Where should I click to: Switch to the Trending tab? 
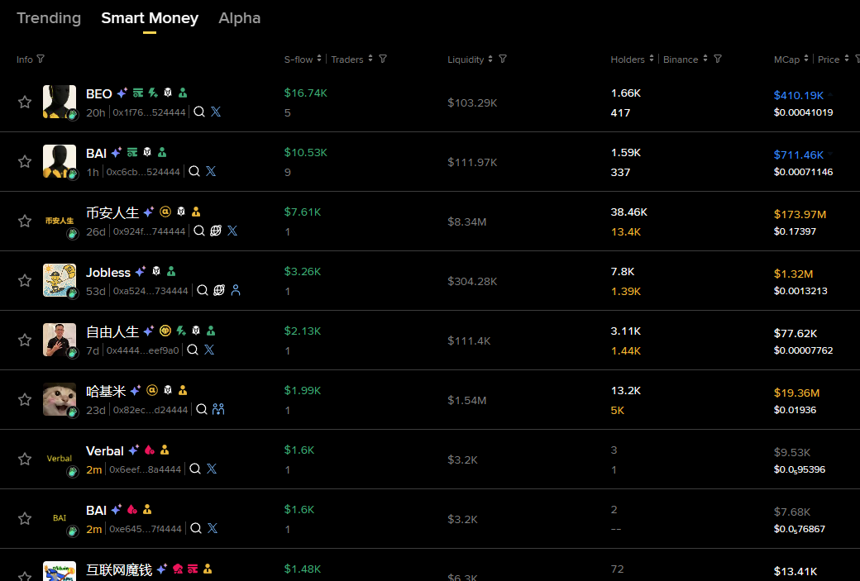click(x=49, y=17)
